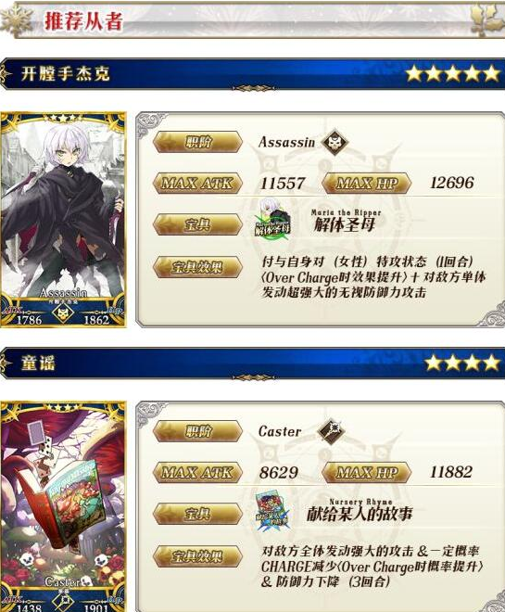This screenshot has height=612, width=505.
Task: Click the five-star rating on 开膛手杰克 banner
Action: 453,74
